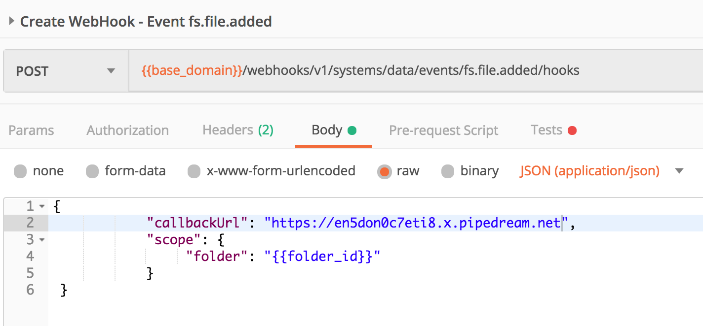Open the Tests tab
This screenshot has height=326, width=703.
tap(546, 130)
